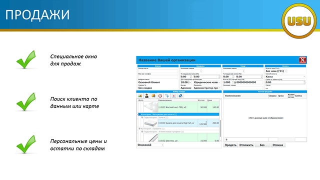Select the paper Digi Fort product row
Screen dimensions: 320x180
point(178,123)
